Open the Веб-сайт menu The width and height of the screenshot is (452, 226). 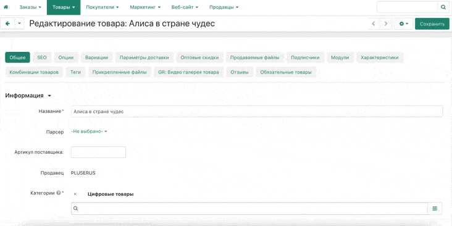click(x=185, y=7)
